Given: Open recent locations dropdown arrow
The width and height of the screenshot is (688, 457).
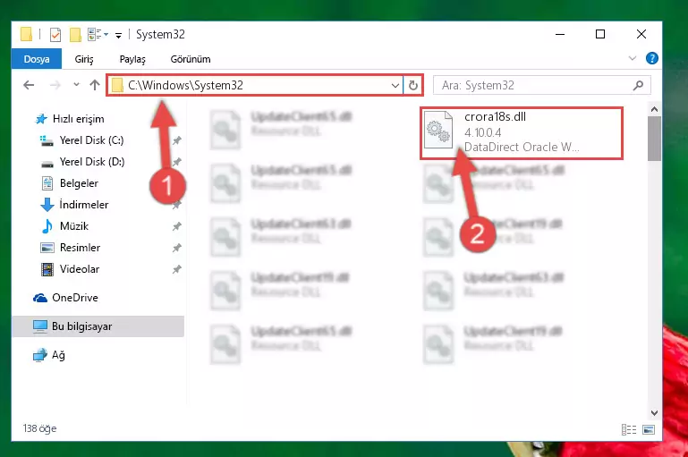Looking at the screenshot, I should (76, 84).
